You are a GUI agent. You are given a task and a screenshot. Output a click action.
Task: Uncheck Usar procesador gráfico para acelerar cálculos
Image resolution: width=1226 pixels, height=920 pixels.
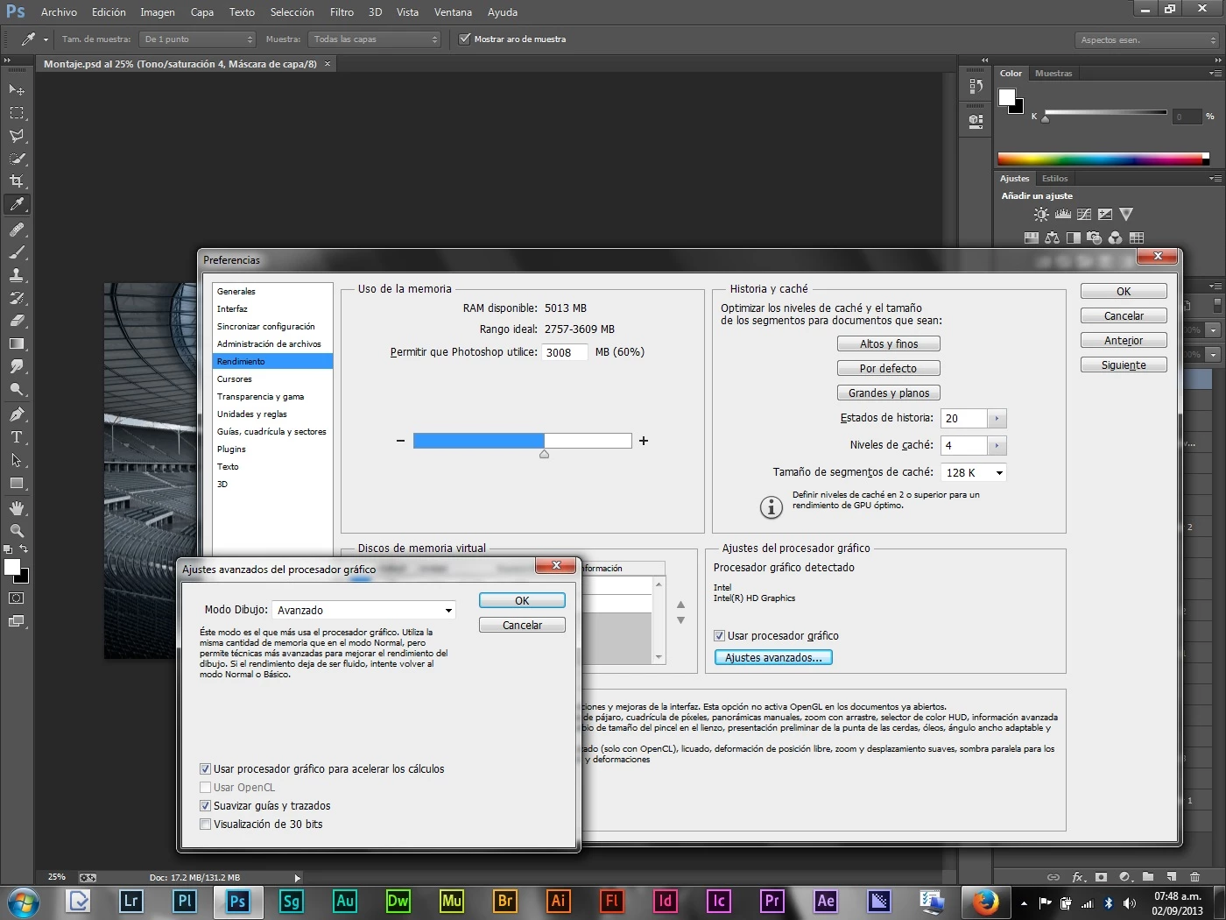(205, 769)
